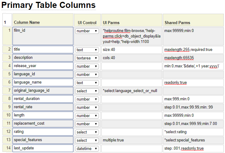Change UI Control for last_update row
This screenshot has height=153, width=225.
87,149
